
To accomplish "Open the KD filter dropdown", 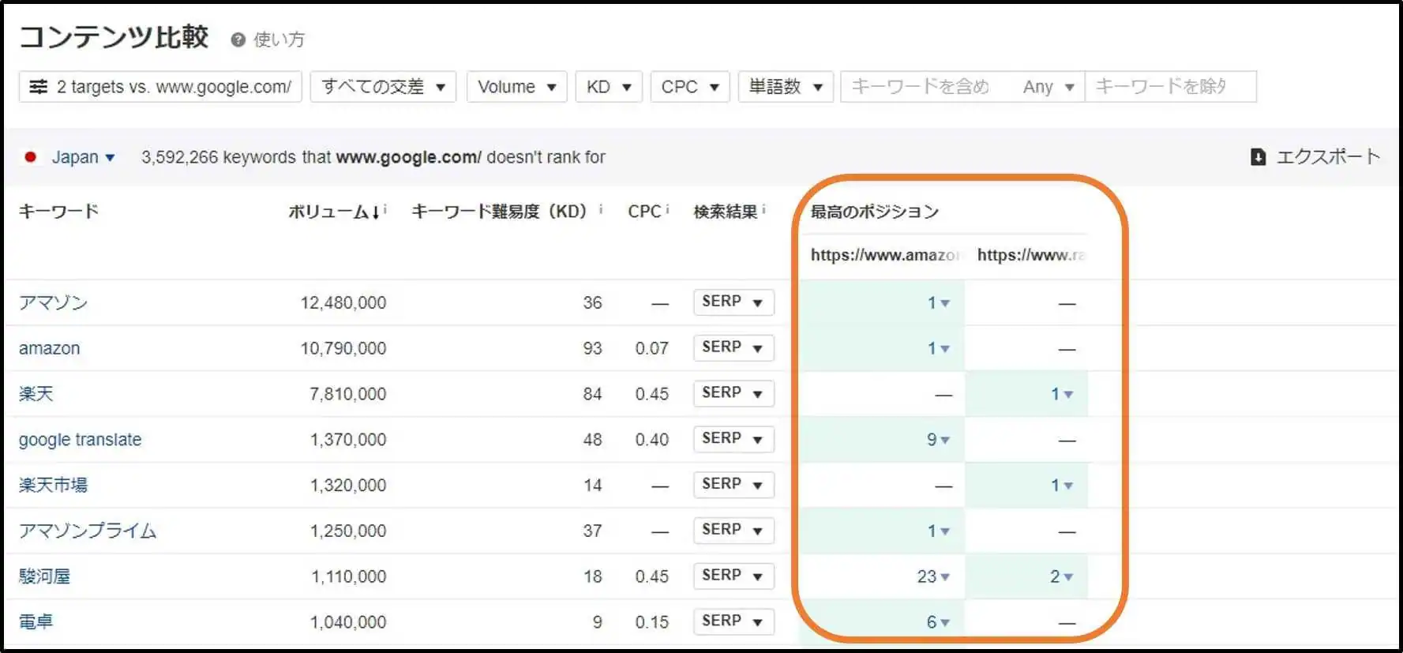I will pos(609,87).
